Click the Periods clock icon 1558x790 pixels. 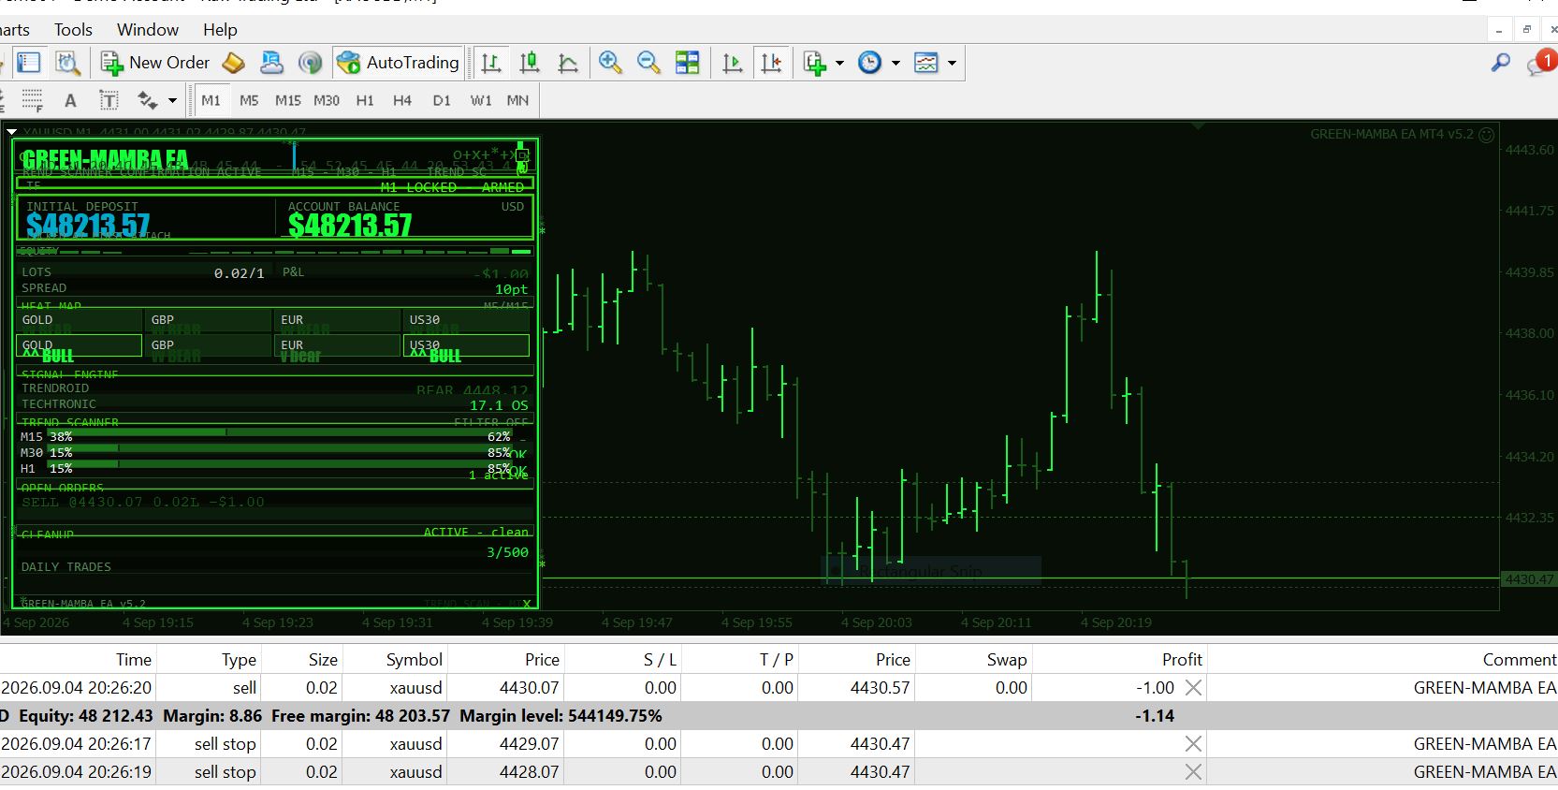tap(870, 63)
